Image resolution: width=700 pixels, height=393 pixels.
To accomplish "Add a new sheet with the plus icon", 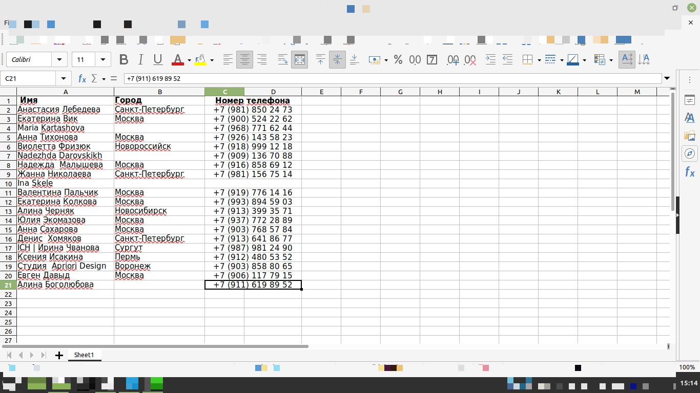I will (59, 355).
